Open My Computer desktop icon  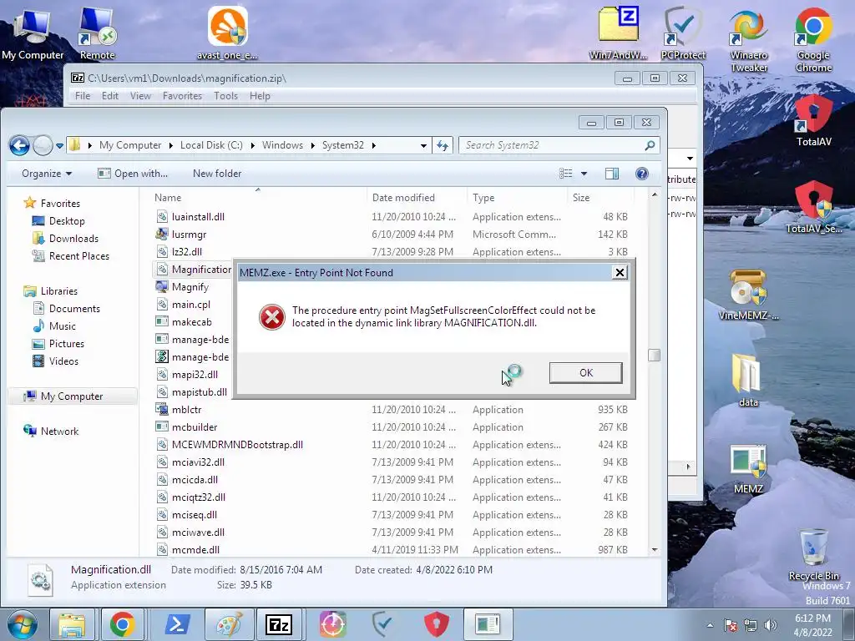(33, 34)
